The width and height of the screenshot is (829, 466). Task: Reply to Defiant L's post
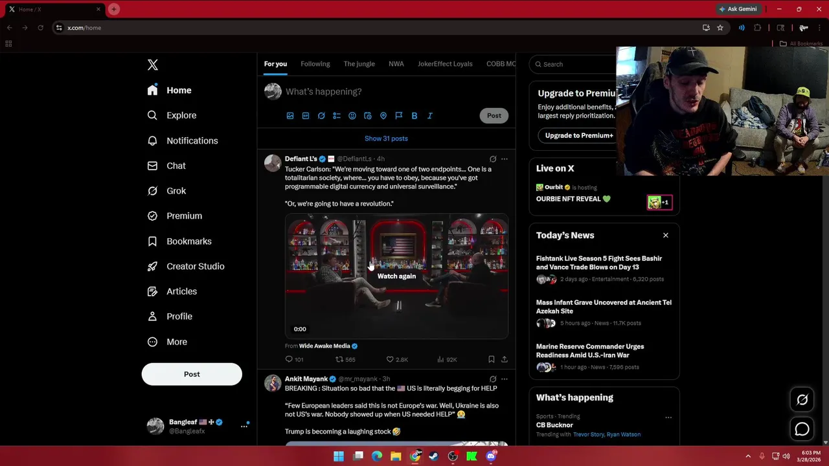point(294,359)
